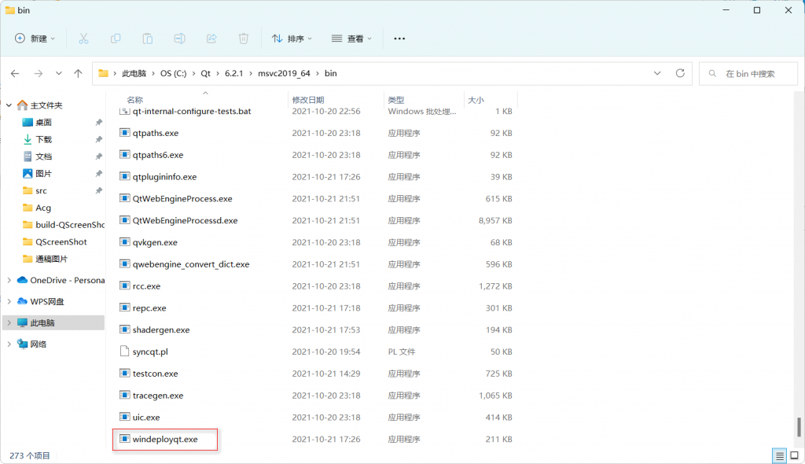Click the search box for bin
The width and height of the screenshot is (805, 464).
coord(748,73)
